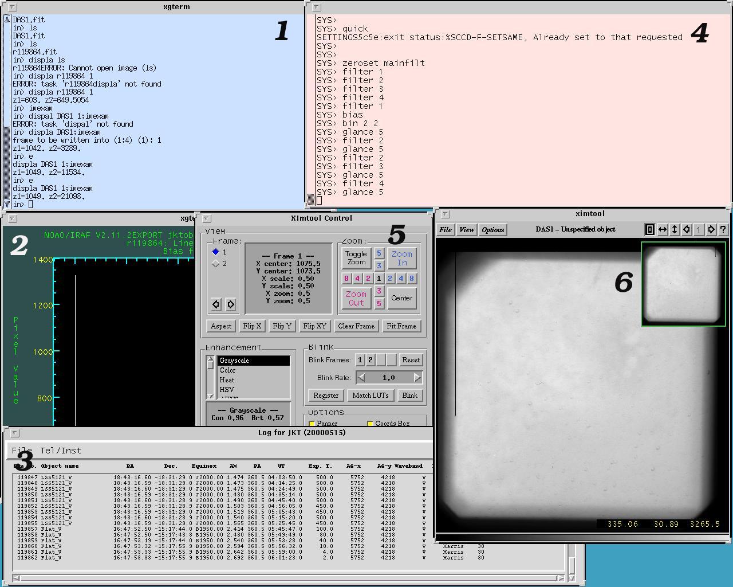733x587 pixels.
Task: Open ximtool help question mark icon
Action: pos(723,229)
